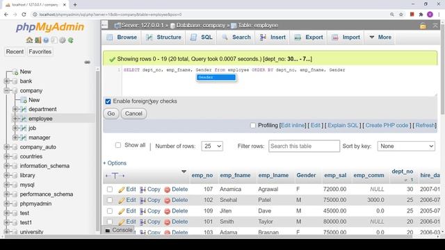Open the Console panel icon
Screen dimensions: 445x250
108,230
